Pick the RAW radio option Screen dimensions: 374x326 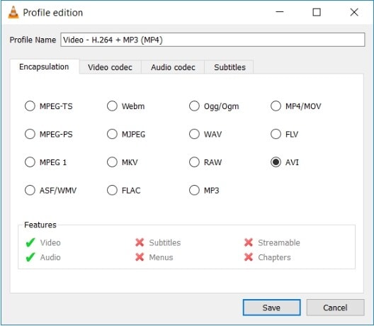click(205, 162)
